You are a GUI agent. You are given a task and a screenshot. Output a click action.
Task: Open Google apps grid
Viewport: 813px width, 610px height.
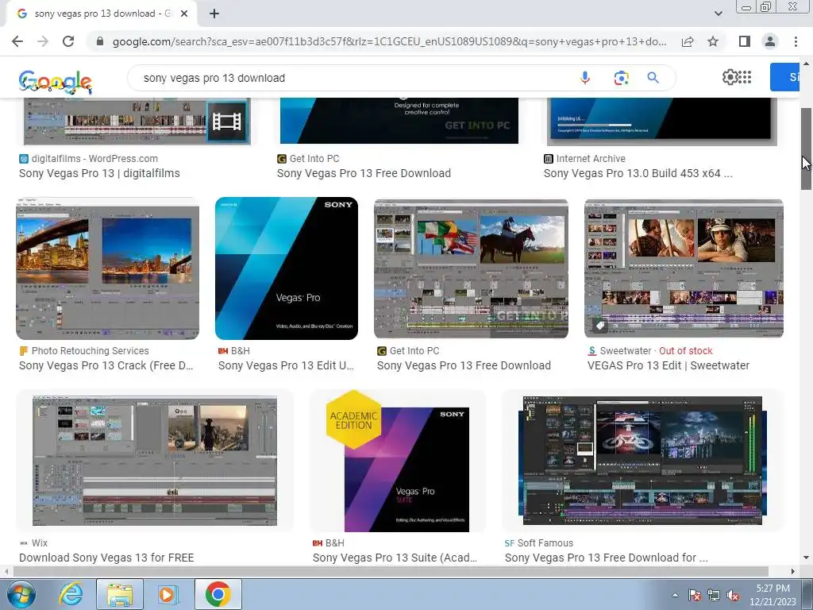pyautogui.click(x=745, y=77)
